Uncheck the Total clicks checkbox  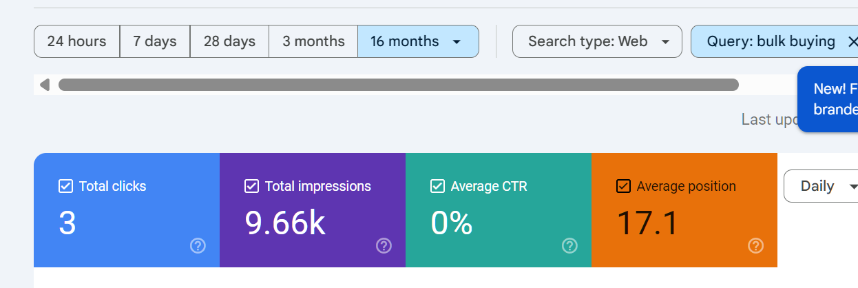(66, 186)
